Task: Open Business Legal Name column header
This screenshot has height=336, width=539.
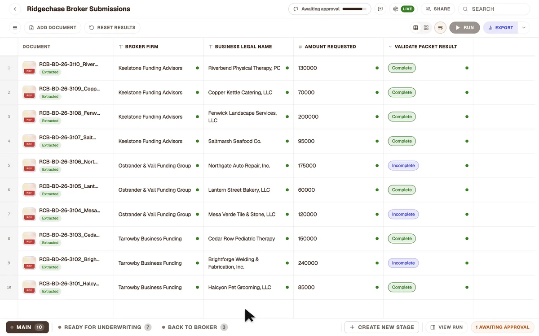Action: pyautogui.click(x=248, y=47)
